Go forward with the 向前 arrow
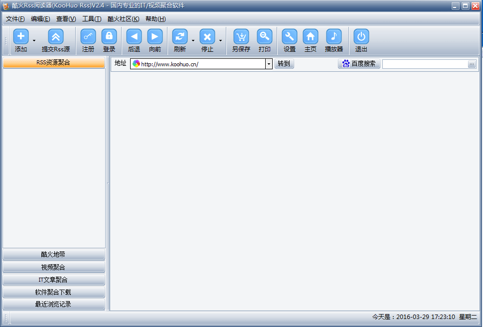The width and height of the screenshot is (483, 327). (x=155, y=37)
